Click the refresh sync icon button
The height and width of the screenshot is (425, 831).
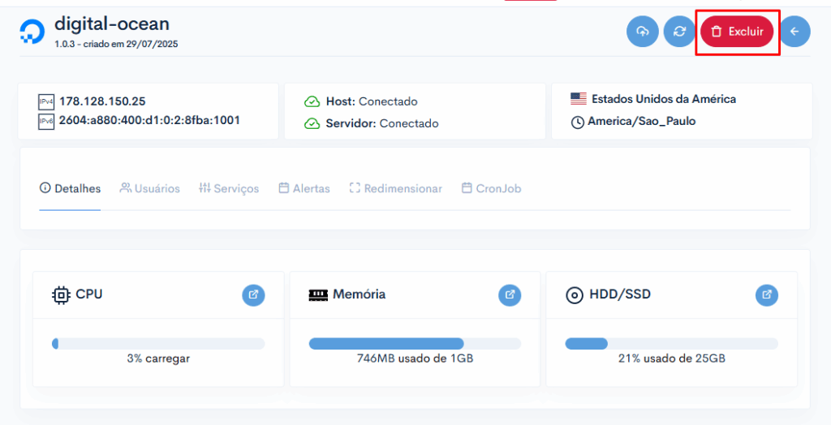(679, 32)
